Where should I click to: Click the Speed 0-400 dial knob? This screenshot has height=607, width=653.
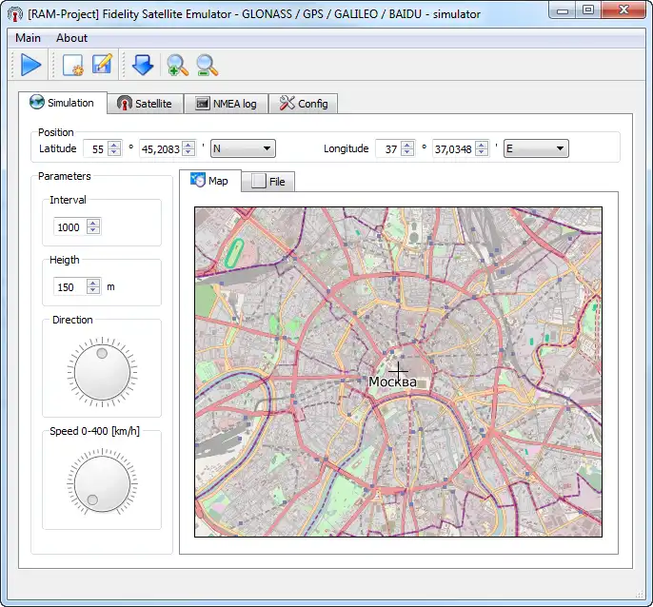(x=102, y=483)
